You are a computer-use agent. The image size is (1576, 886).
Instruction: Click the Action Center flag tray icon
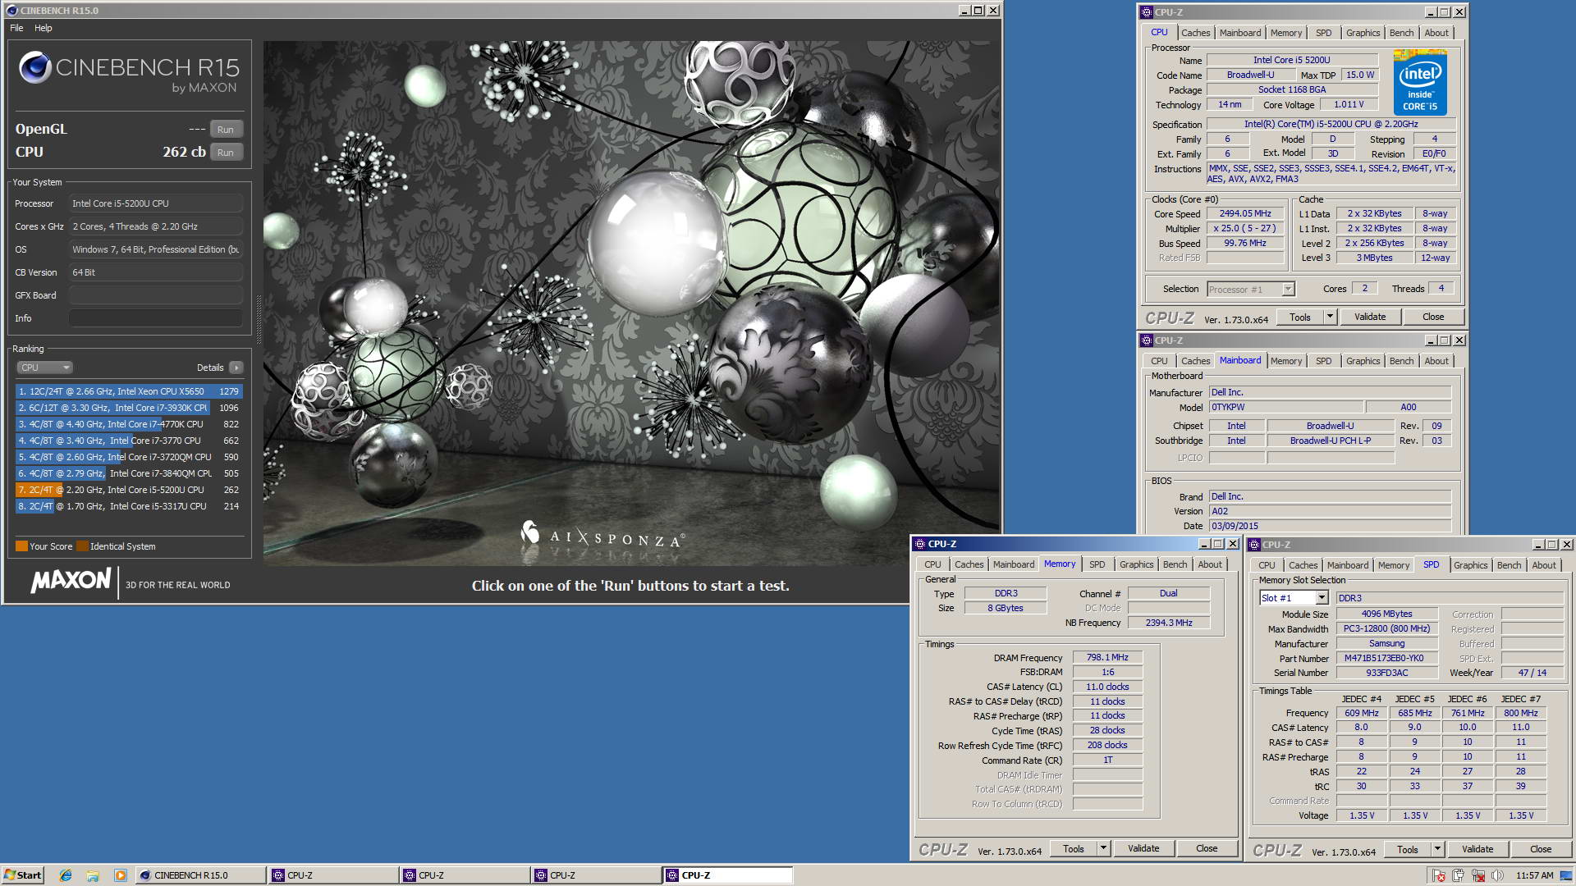click(1439, 875)
